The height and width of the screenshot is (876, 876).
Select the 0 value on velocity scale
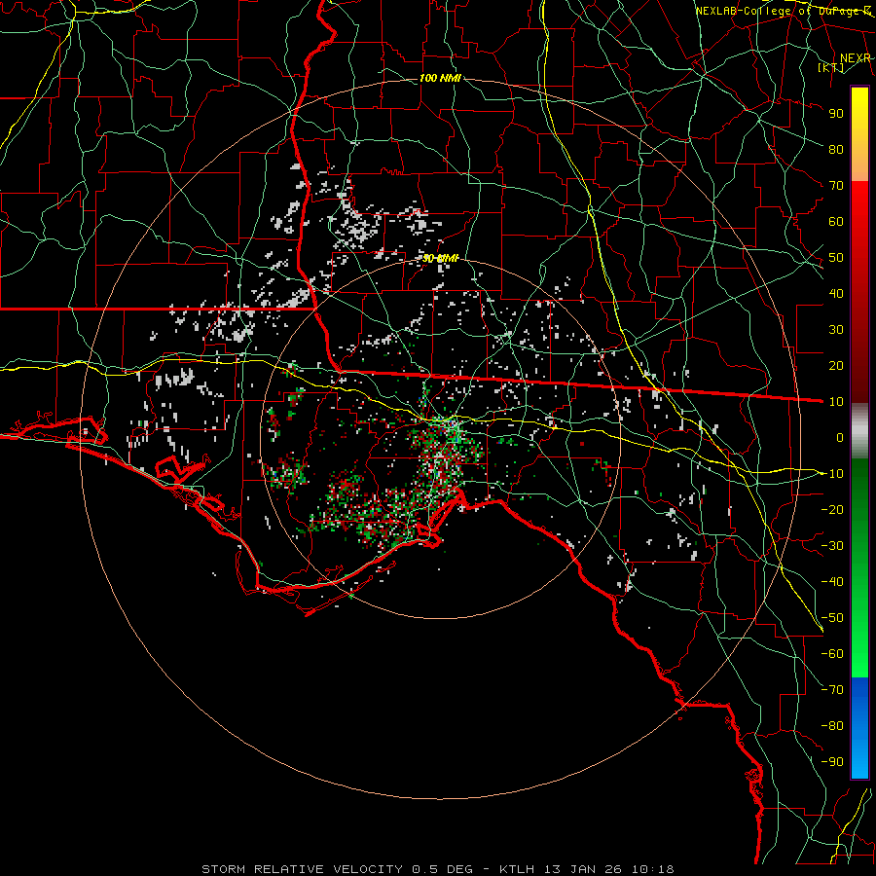point(840,437)
